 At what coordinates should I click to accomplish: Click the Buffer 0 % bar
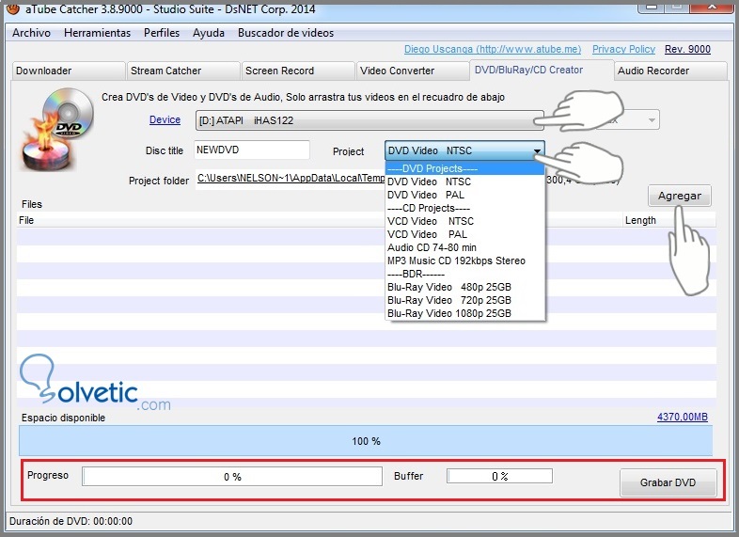(499, 476)
